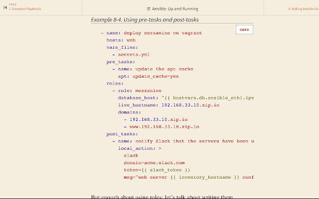This screenshot has width=319, height=199.
Task: Click the "role: mezzanine" line
Action: tap(140, 91)
